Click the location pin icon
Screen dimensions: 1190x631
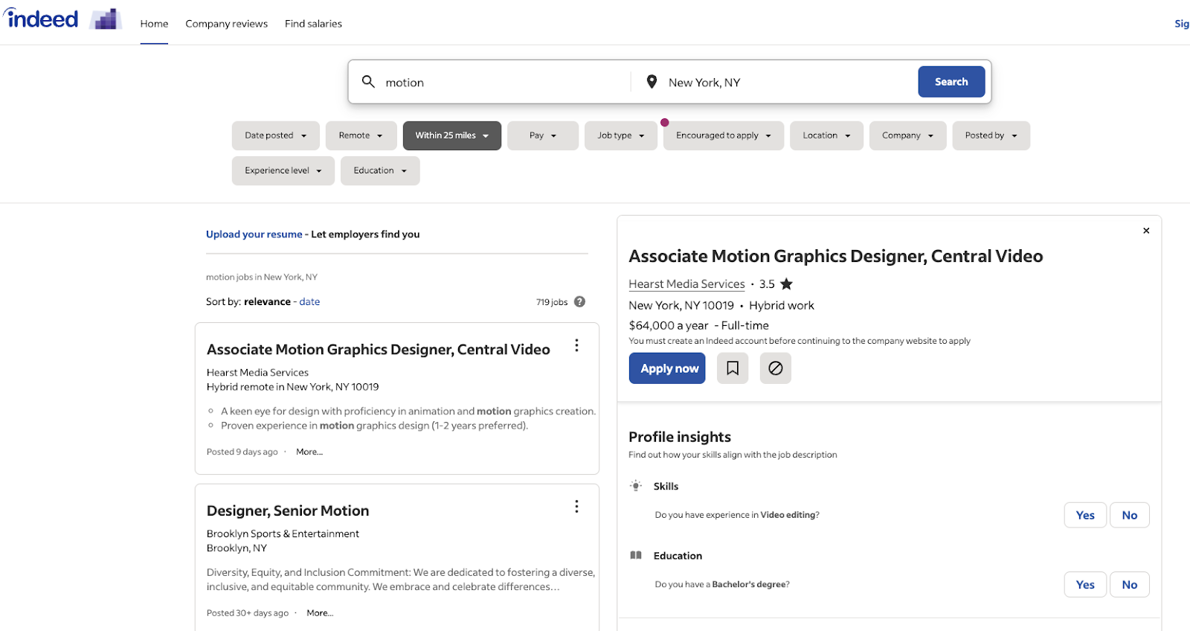652,82
